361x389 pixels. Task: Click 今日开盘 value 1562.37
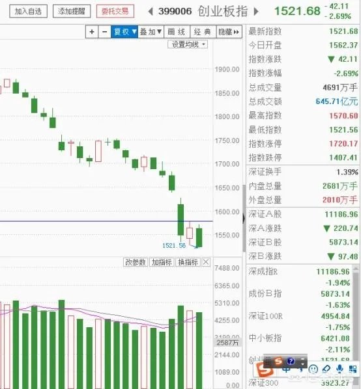pos(343,45)
